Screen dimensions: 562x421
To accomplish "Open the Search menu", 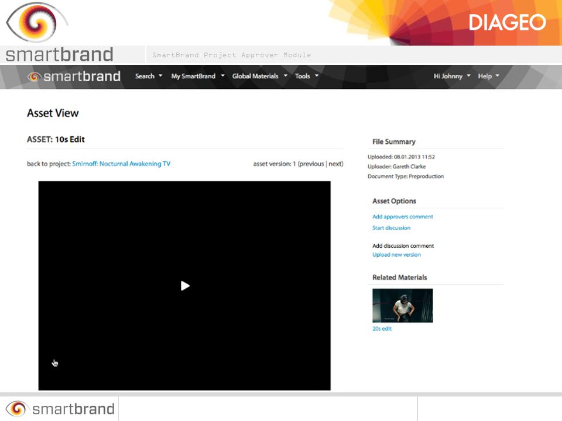I will 145,76.
